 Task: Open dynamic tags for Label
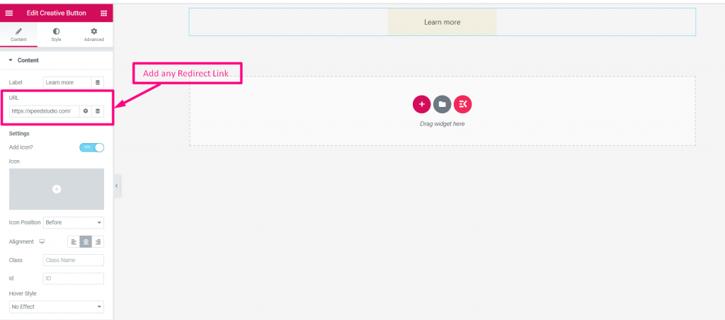click(x=98, y=83)
